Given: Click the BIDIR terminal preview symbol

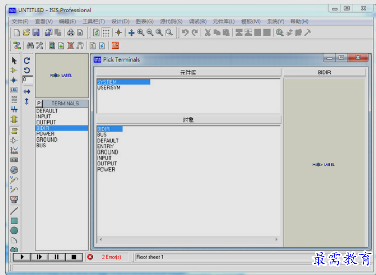Looking at the screenshot, I should pyautogui.click(x=323, y=164).
